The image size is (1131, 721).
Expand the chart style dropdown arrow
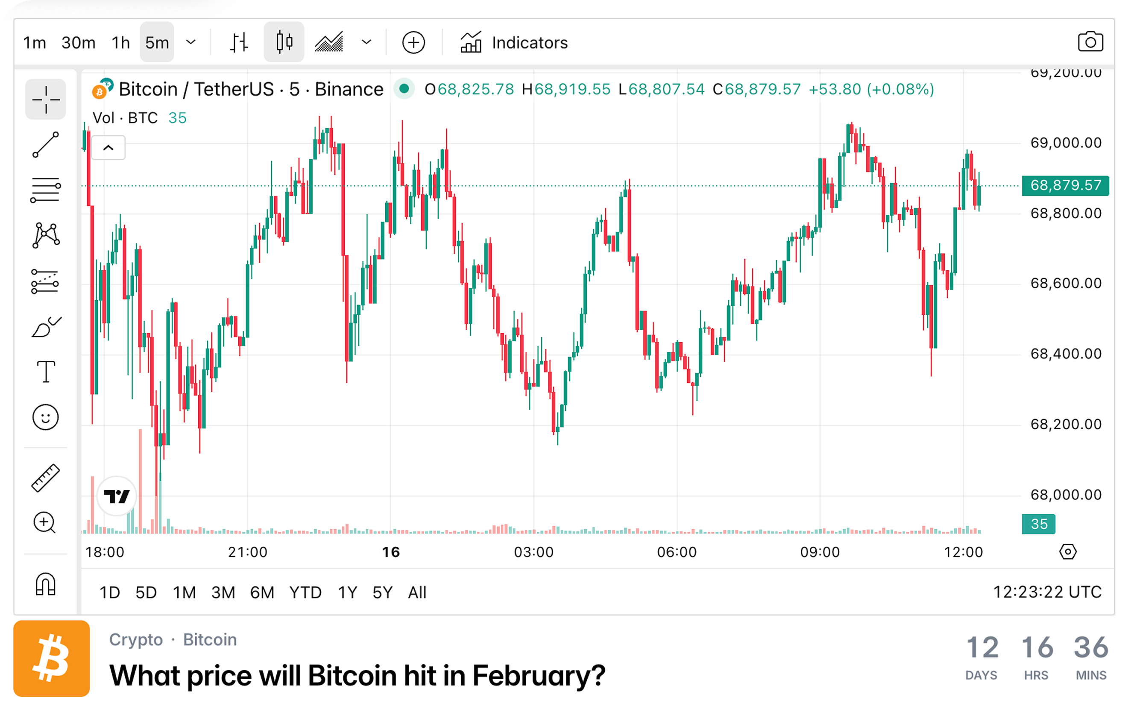click(x=367, y=42)
